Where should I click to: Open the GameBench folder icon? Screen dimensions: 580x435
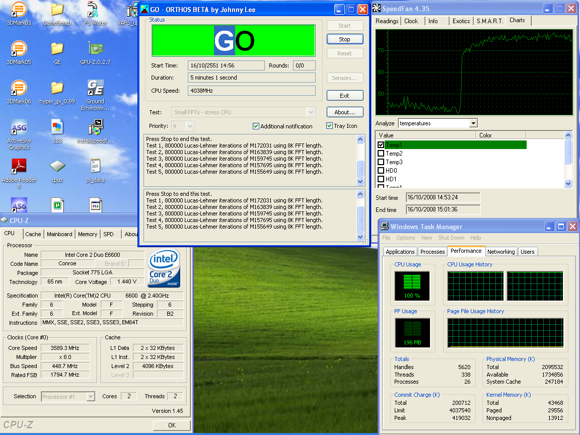click(57, 10)
